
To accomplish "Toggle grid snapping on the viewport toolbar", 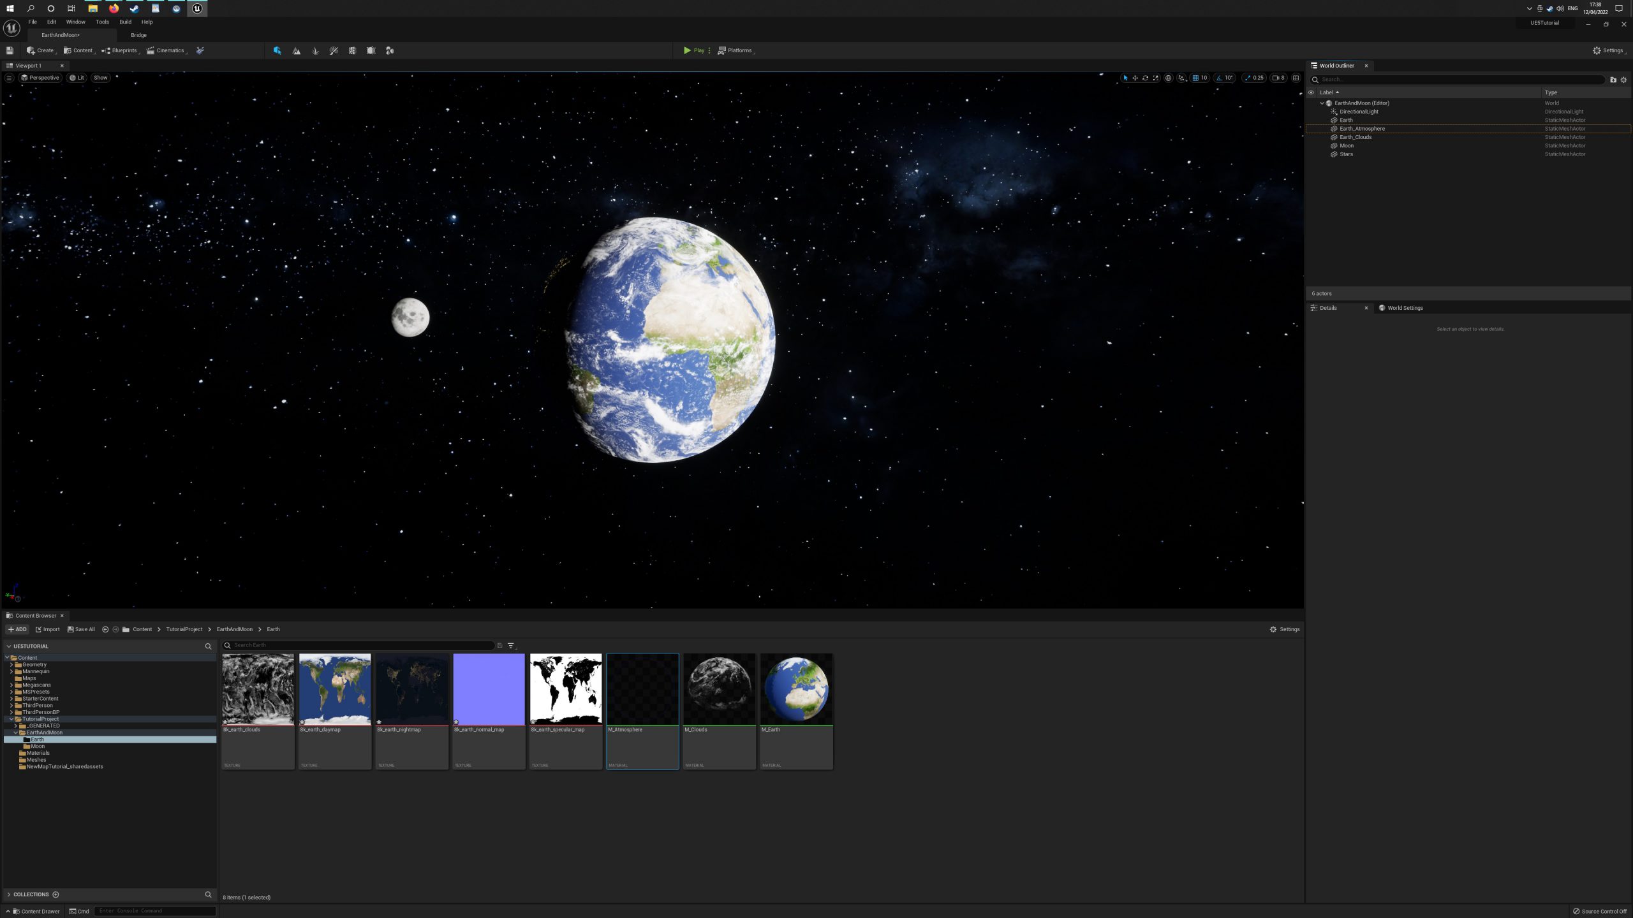I will coord(1195,78).
